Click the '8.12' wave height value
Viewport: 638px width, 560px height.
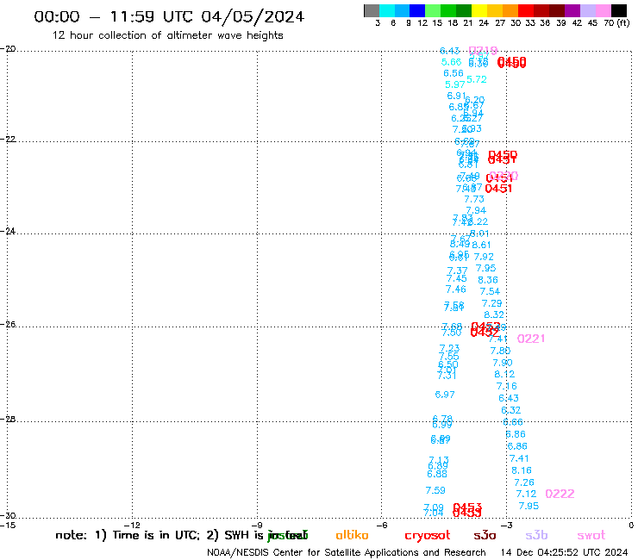coord(504,374)
